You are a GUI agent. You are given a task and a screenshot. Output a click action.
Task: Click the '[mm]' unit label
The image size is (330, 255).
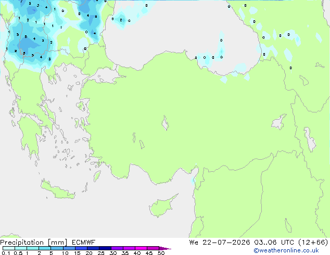(57, 243)
